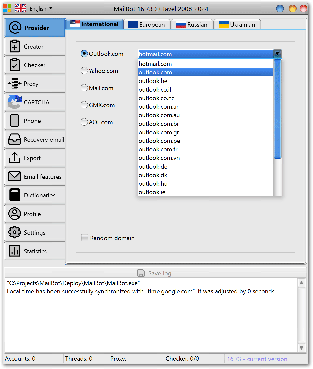Open the English language dropdown
The width and height of the screenshot is (313, 369).
41,9
